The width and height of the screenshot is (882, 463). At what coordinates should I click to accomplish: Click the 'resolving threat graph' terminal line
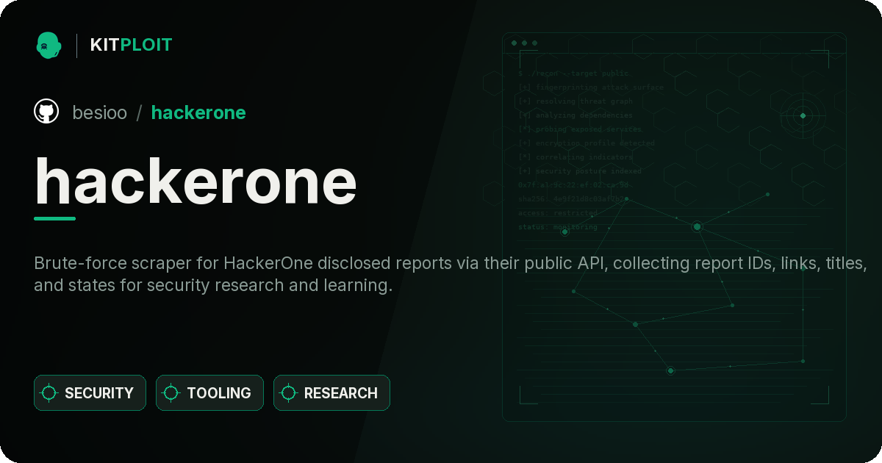[x=576, y=101]
